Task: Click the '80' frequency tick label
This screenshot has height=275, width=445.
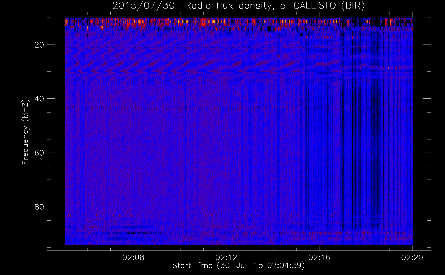Action: (39, 207)
